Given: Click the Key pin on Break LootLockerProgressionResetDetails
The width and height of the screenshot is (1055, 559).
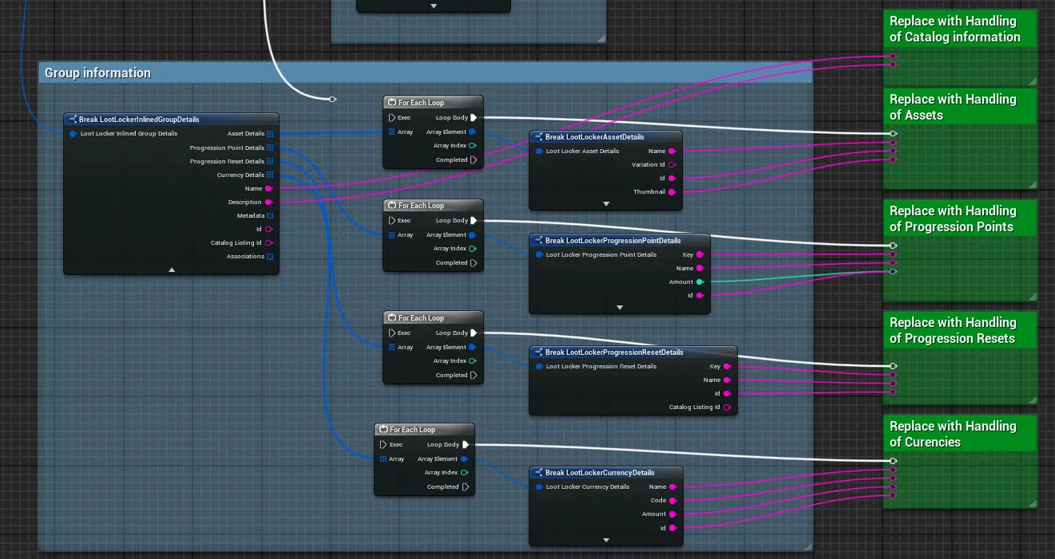Looking at the screenshot, I should (727, 367).
